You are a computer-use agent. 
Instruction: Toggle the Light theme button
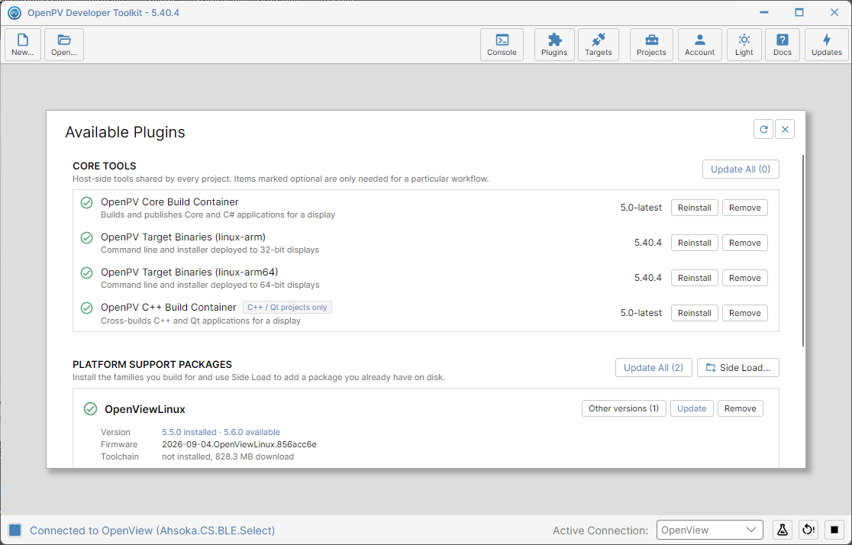click(x=744, y=44)
